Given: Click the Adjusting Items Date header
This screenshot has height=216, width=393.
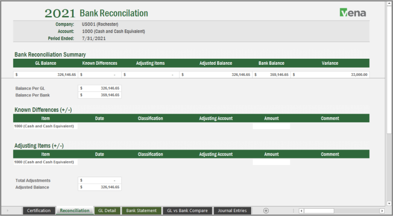Looking at the screenshot, I should click(x=100, y=154).
